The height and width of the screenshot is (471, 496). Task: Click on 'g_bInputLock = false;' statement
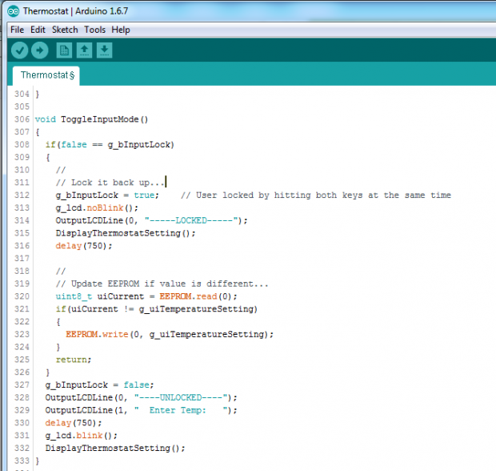tap(99, 385)
